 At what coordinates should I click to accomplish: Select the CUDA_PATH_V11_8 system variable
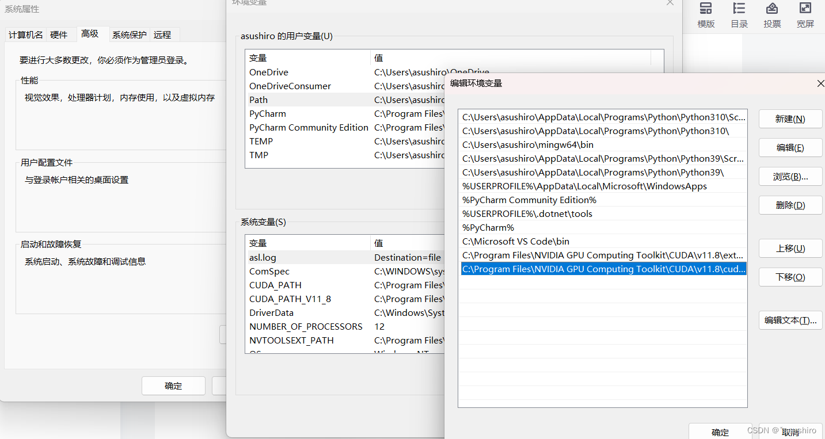[347, 299]
